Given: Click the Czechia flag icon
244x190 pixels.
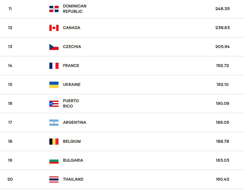Looking at the screenshot, I should point(54,47).
